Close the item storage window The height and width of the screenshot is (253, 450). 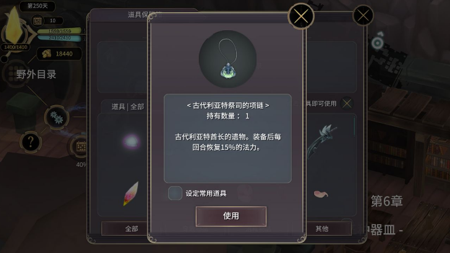(x=363, y=15)
